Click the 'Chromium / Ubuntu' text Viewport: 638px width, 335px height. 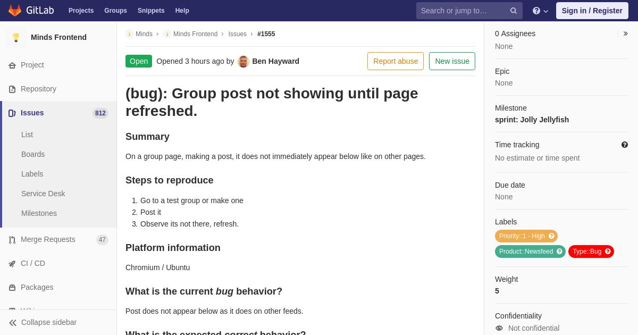tap(157, 267)
